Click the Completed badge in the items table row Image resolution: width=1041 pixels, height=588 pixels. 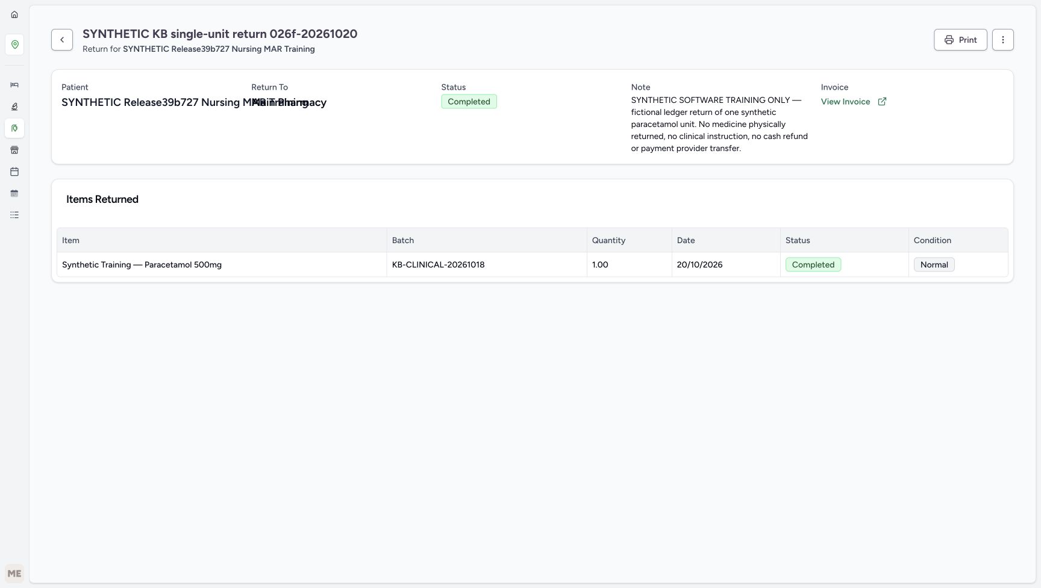[x=813, y=265]
